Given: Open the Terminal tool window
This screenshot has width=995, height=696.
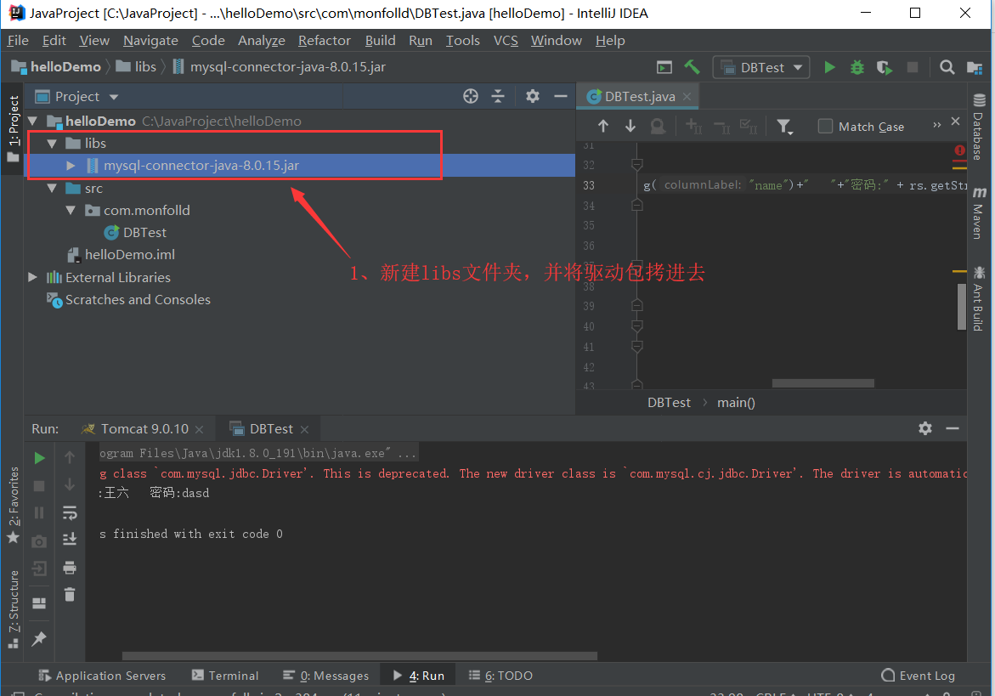Looking at the screenshot, I should point(225,676).
